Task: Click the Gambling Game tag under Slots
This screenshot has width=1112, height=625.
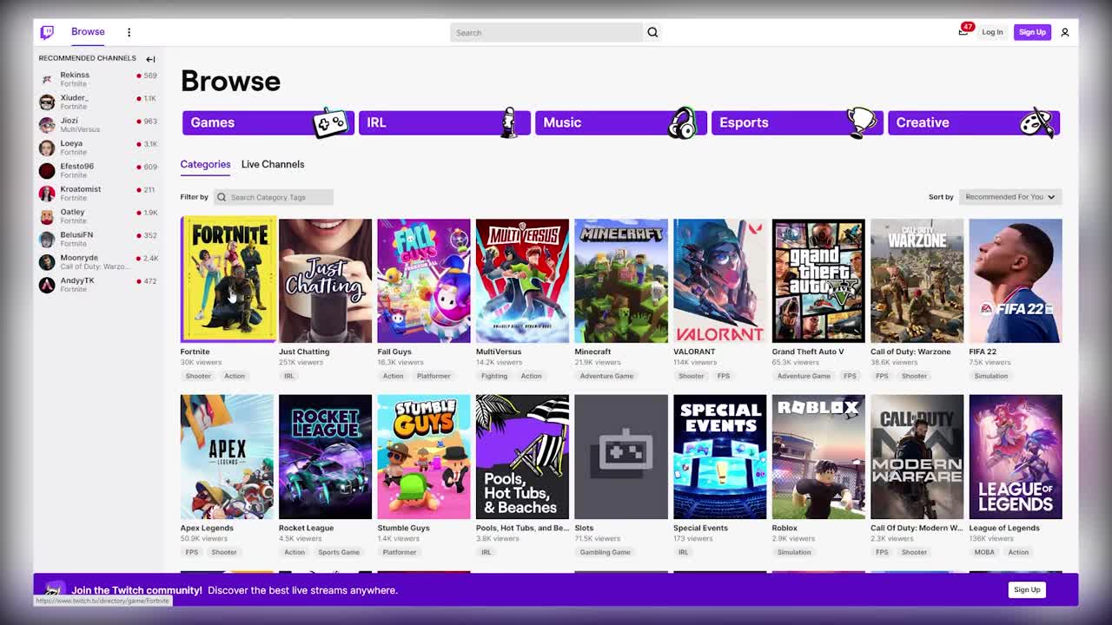Action: (606, 552)
